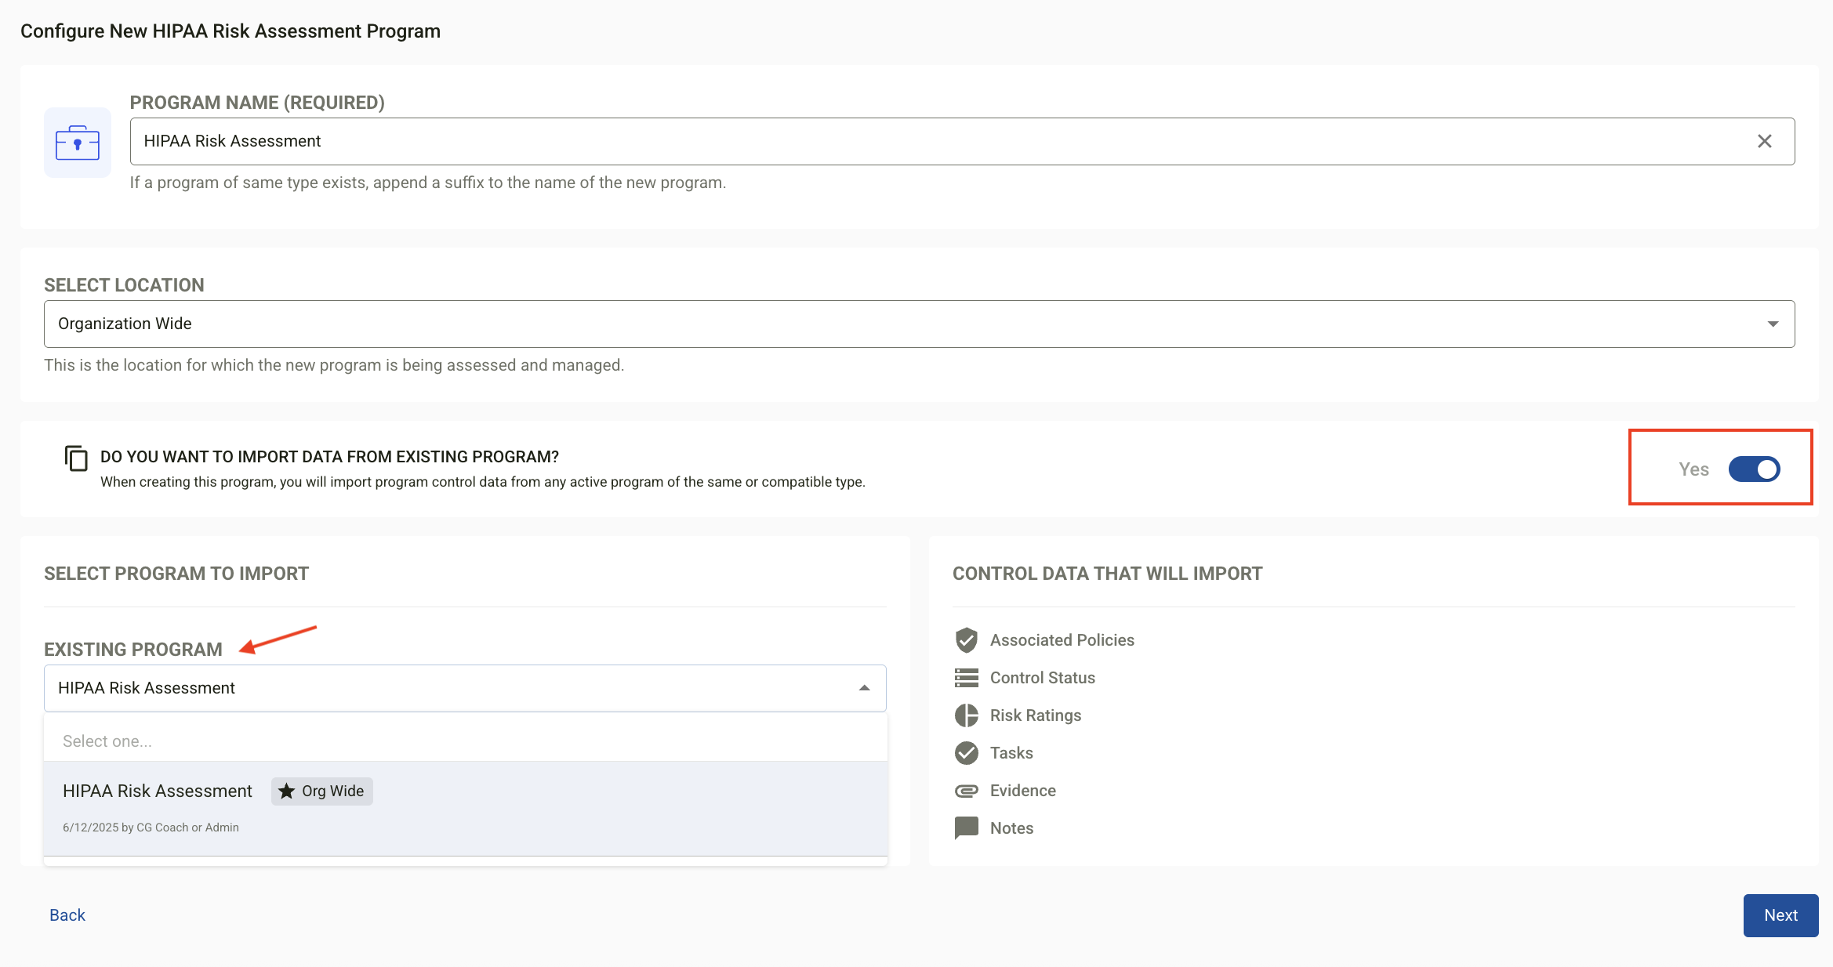The width and height of the screenshot is (1833, 967).
Task: Click the Control Status list icon
Action: [966, 678]
